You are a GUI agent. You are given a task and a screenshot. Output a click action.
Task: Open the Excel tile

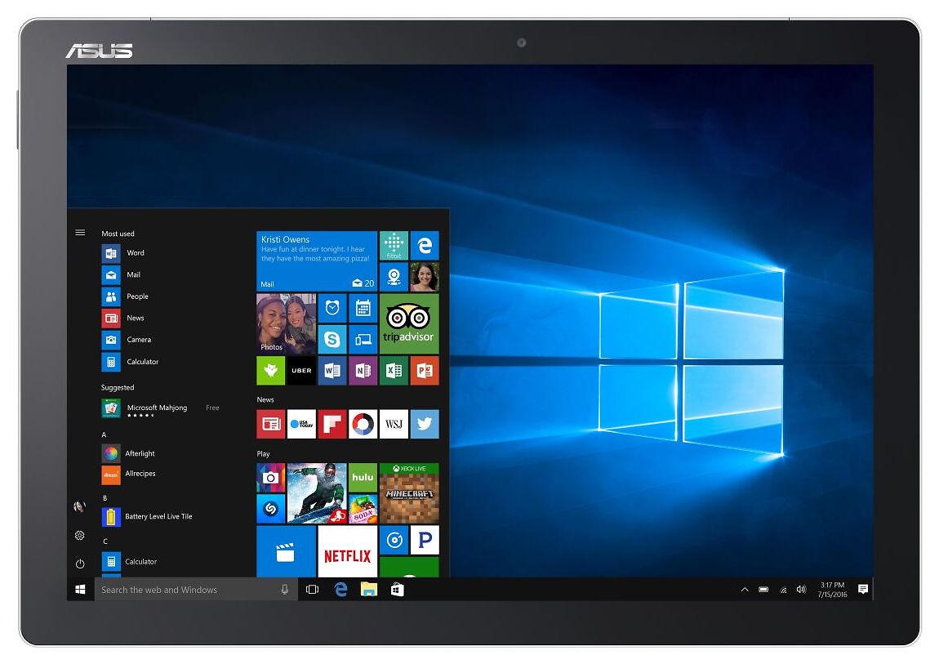click(394, 370)
